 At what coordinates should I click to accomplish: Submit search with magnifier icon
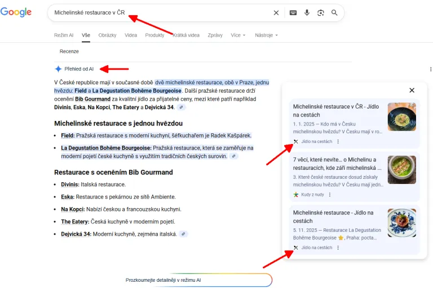click(x=334, y=13)
